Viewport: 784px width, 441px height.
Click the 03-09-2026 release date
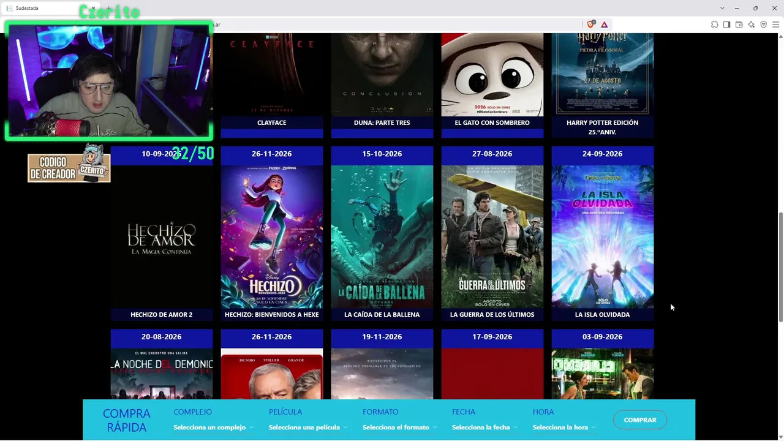[x=603, y=337]
